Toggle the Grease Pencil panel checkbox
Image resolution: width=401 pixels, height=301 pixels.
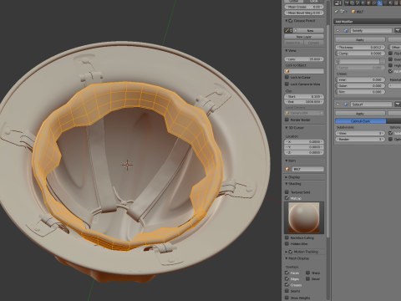point(291,21)
